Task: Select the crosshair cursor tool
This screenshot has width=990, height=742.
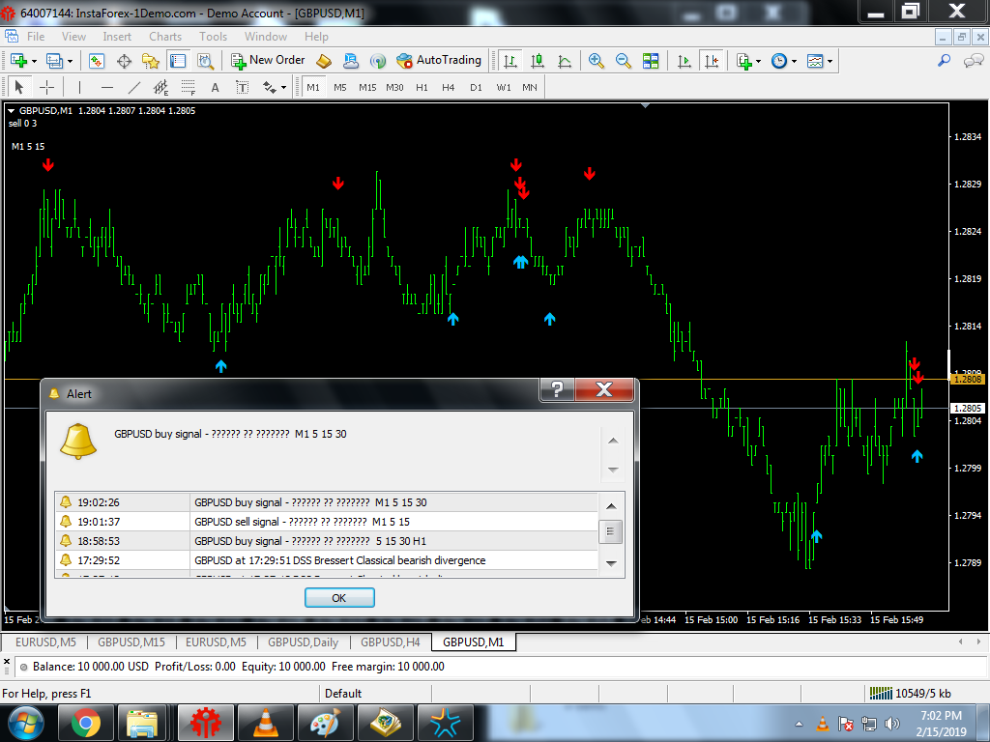Action: click(46, 87)
